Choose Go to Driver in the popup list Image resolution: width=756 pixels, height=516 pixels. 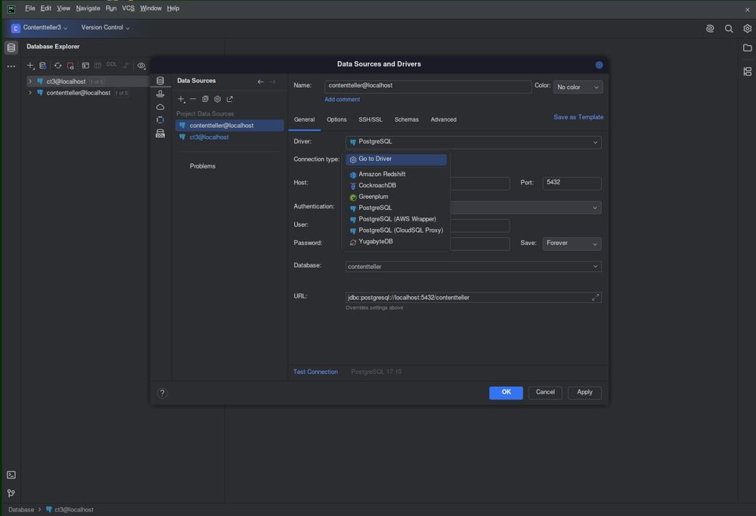coord(396,159)
